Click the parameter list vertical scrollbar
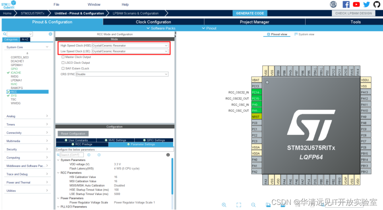383x210 pixels. [x=172, y=176]
